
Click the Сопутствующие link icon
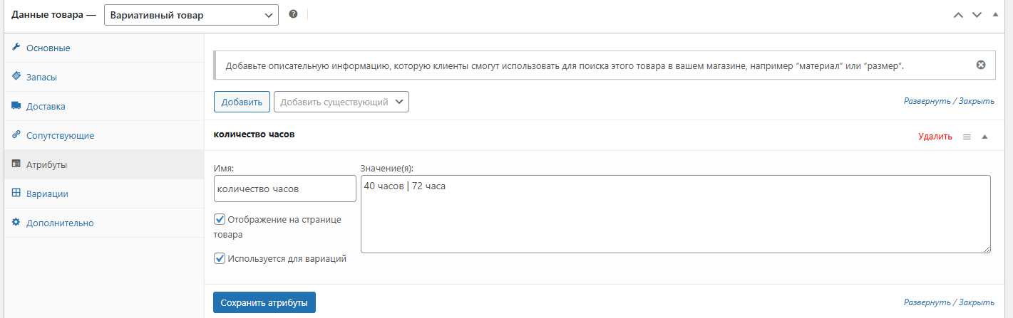16,135
